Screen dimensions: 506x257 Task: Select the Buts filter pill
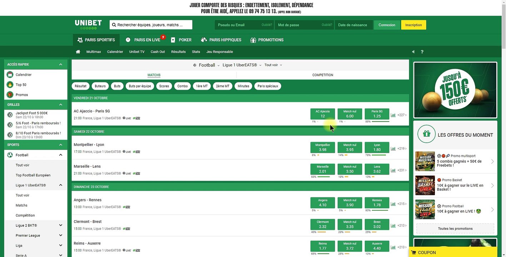tap(117, 86)
